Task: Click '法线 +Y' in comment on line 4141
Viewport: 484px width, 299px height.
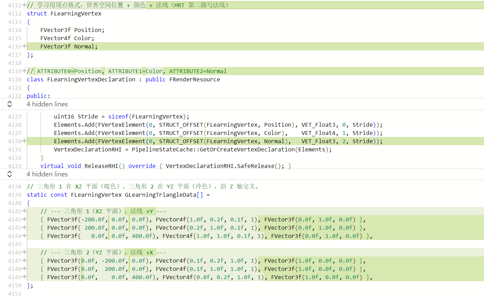Action: point(142,211)
